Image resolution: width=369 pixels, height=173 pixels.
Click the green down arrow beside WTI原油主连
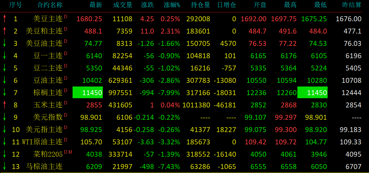pyautogui.click(x=4, y=142)
